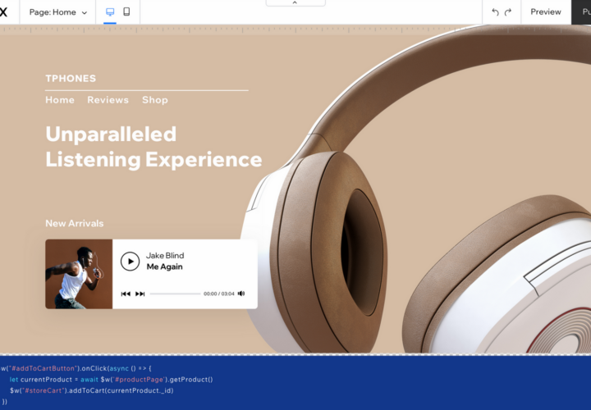The width and height of the screenshot is (591, 410).
Task: Click the runner album cover thumbnail
Action: tap(79, 274)
